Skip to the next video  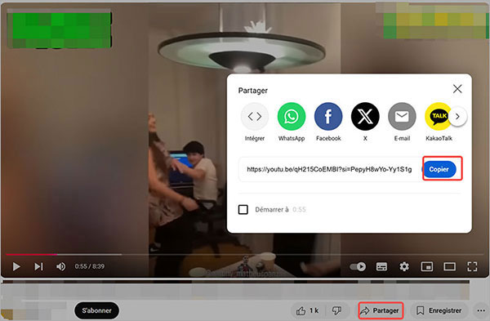(x=38, y=266)
